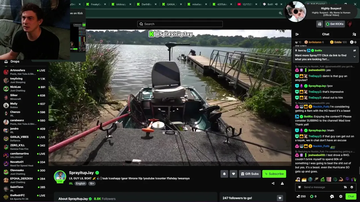Follow SprayitupJay with the heart button
The width and height of the screenshot is (360, 202).
233,174
